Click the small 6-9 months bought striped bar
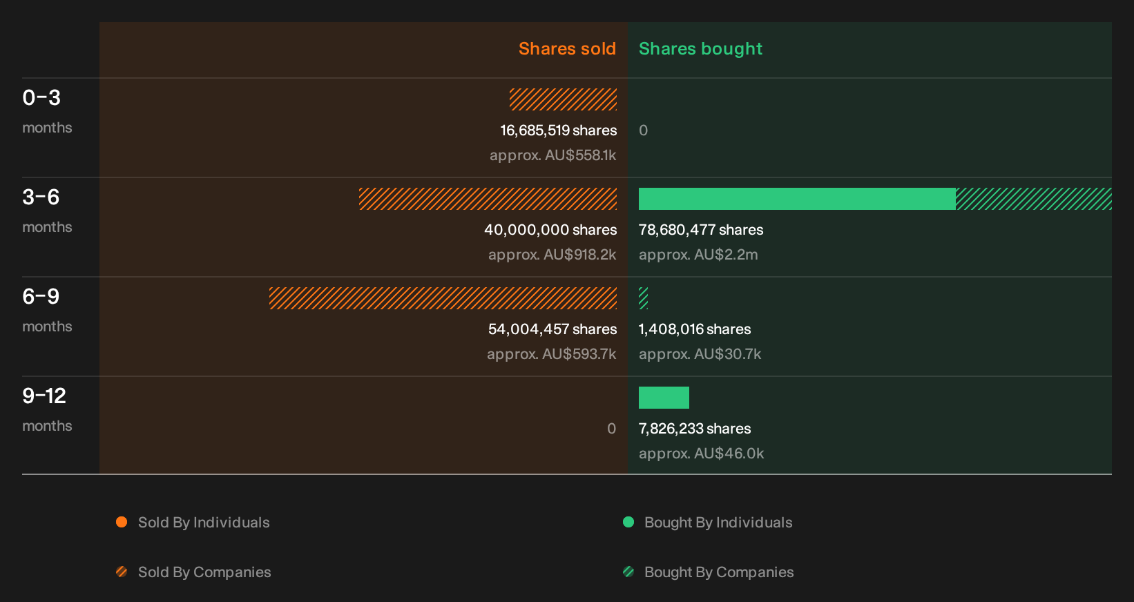The width and height of the screenshot is (1134, 602). click(644, 298)
